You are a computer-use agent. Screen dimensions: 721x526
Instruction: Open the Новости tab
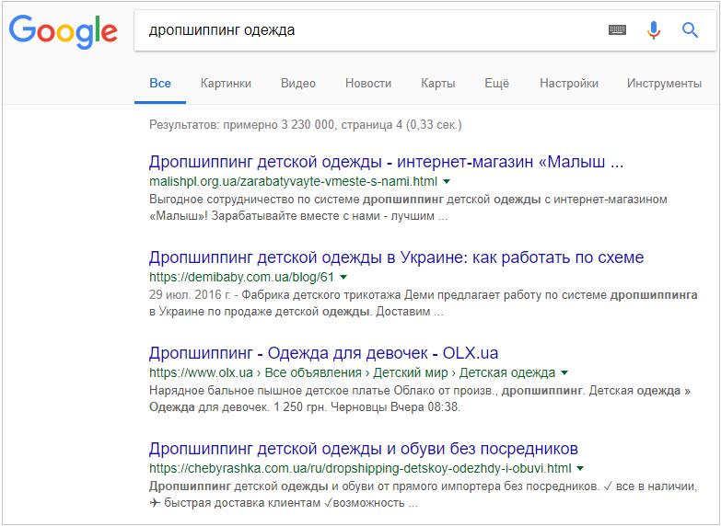click(x=368, y=83)
